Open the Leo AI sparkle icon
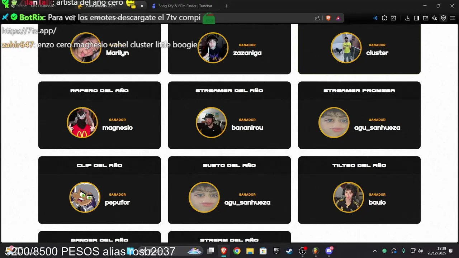 click(x=435, y=18)
